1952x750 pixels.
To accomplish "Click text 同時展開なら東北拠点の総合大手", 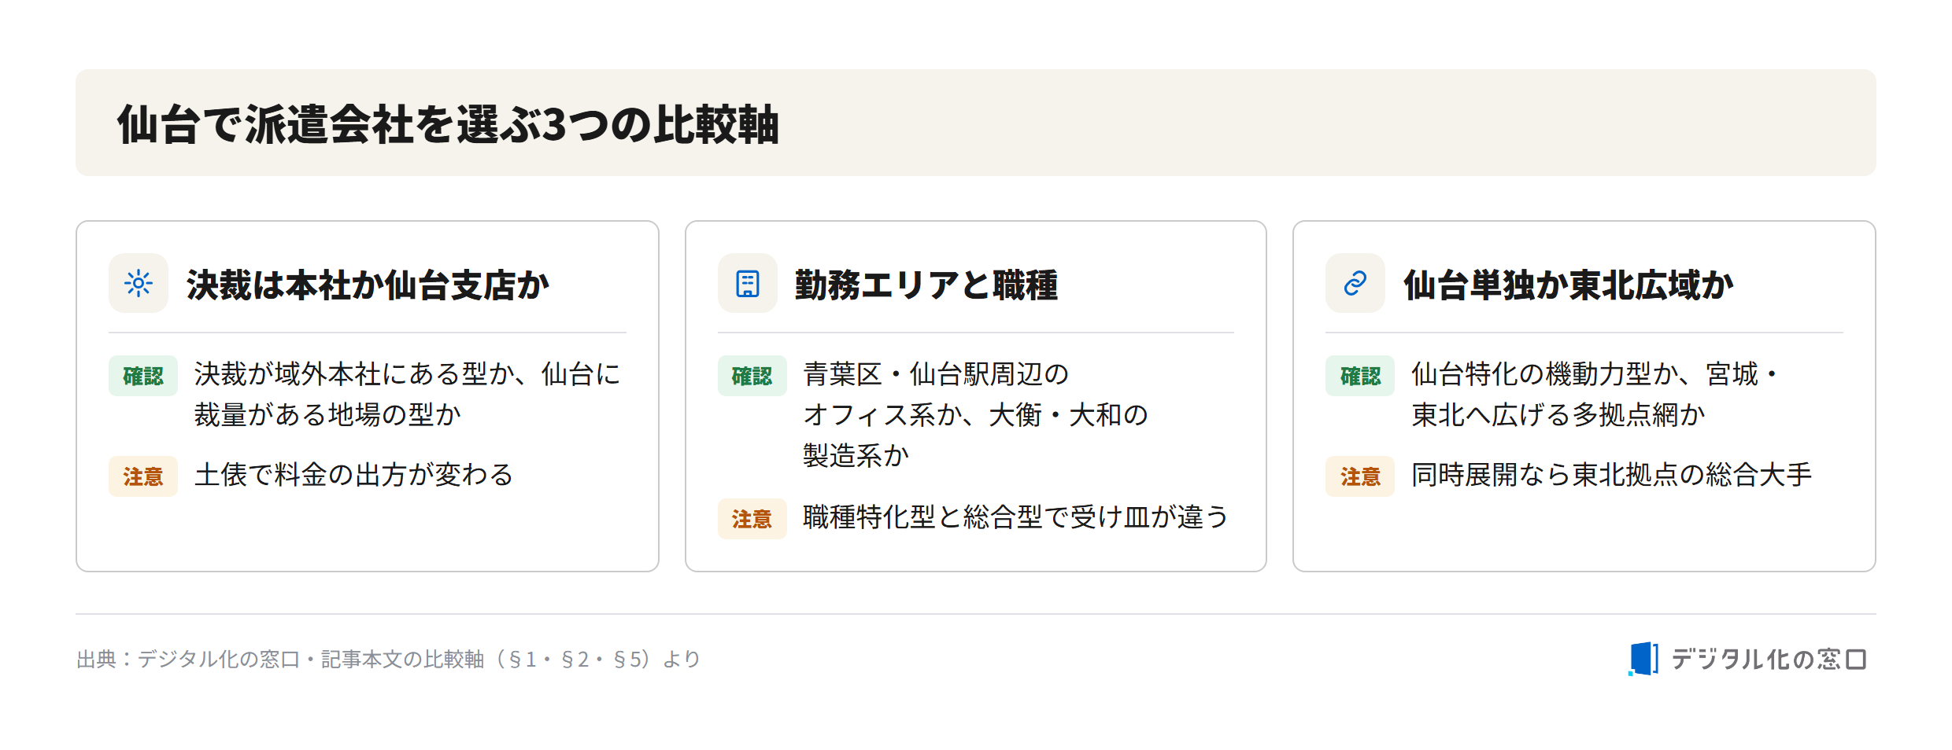I will point(1611,475).
